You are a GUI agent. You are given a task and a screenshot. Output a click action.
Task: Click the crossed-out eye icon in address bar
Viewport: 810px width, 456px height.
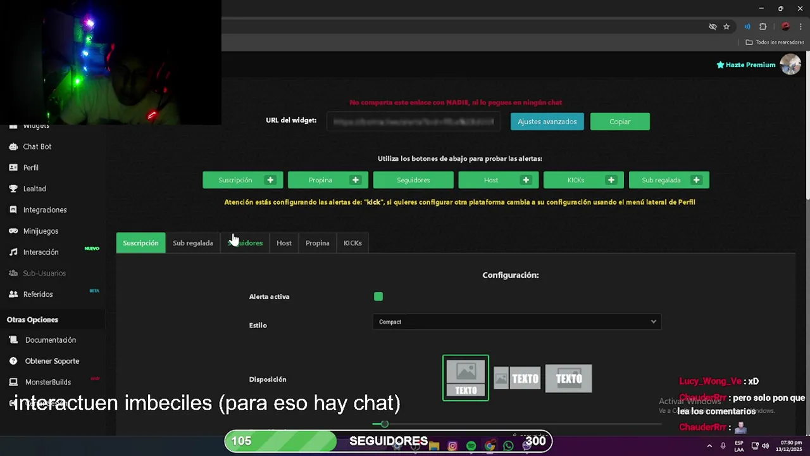(713, 27)
